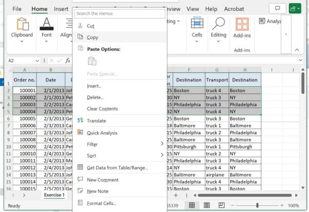Open the Clipboard group dropdown arrow
Viewport: 309px width, 212px height.
click(x=22, y=41)
